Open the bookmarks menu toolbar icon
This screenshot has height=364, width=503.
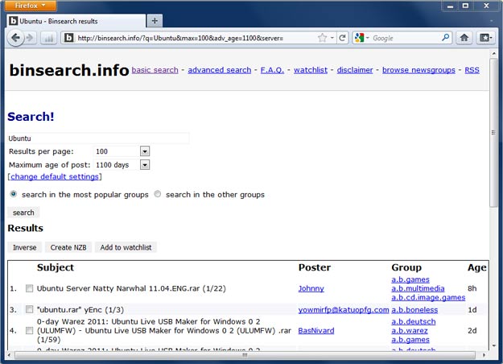pos(485,38)
